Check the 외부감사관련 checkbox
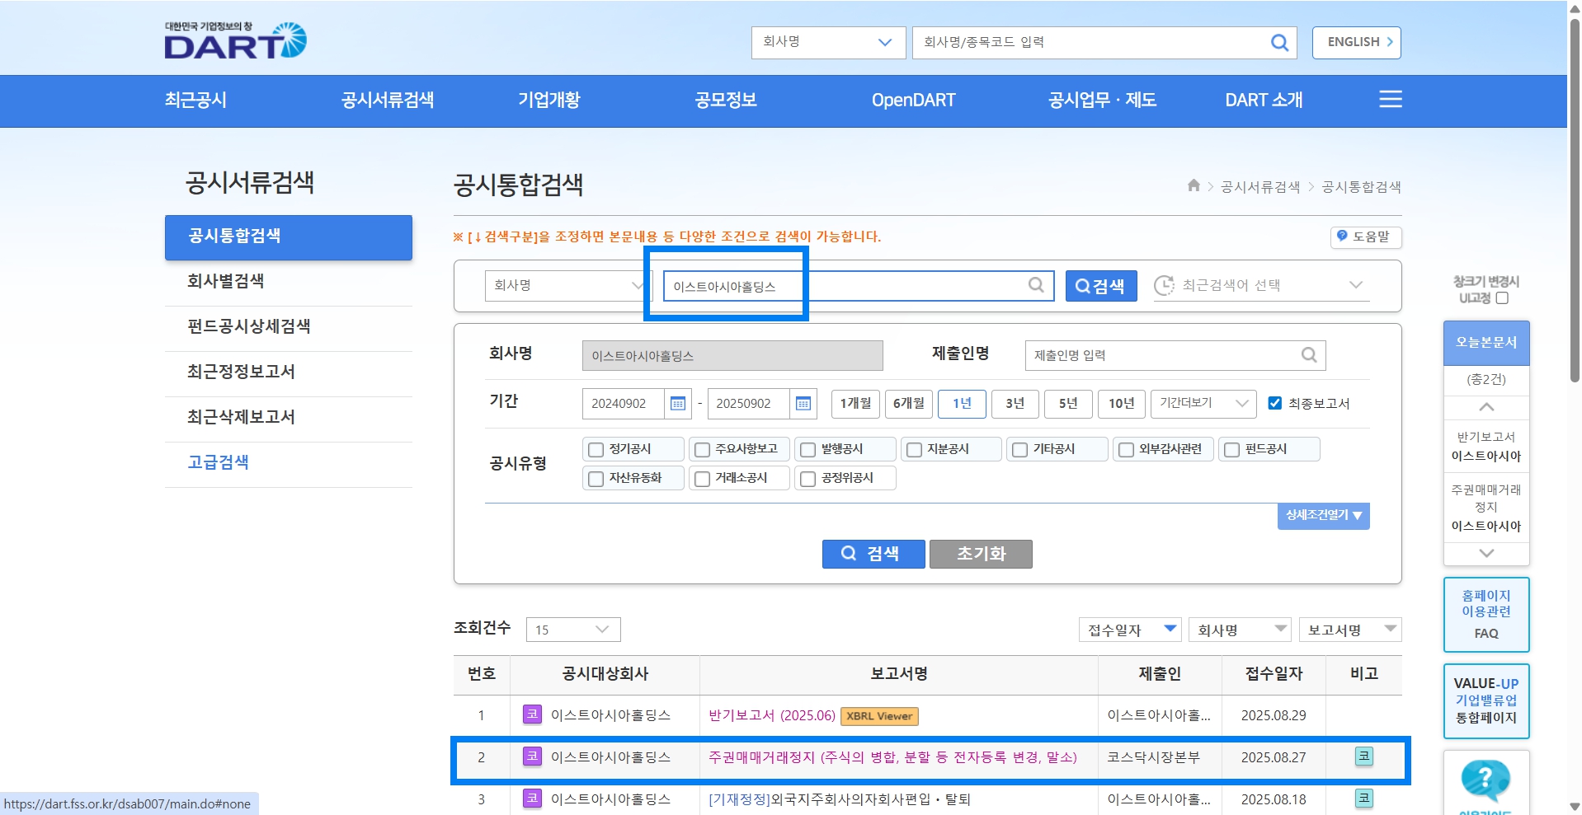Image resolution: width=1582 pixels, height=815 pixels. point(1126,450)
